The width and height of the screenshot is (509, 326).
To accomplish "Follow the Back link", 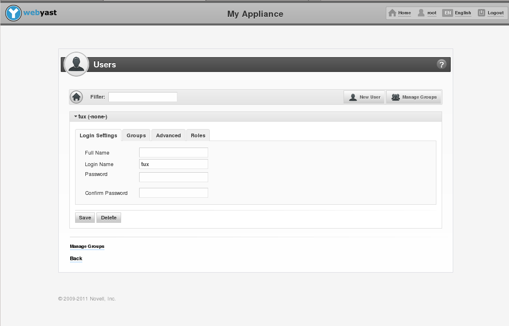I will (x=76, y=259).
